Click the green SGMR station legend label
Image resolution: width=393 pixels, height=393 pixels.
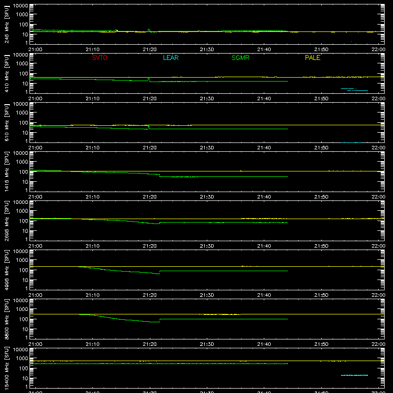[240, 57]
